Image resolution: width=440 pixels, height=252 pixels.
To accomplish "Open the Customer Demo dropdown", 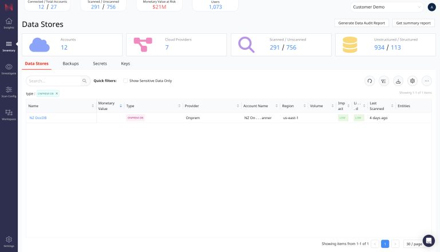I will 387,7.
